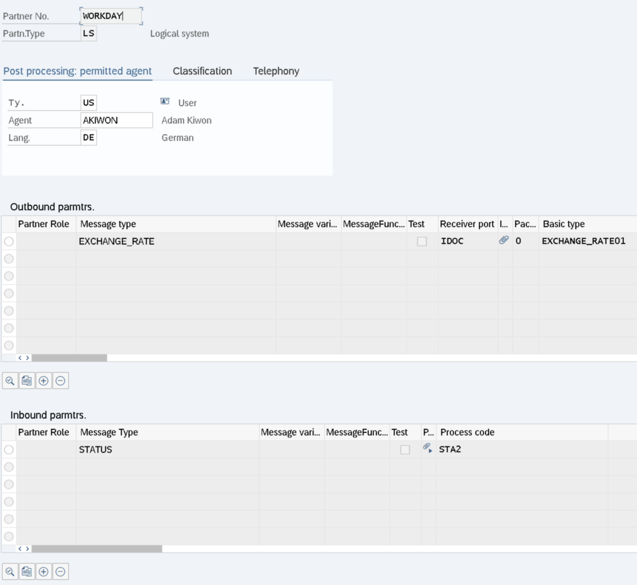637x585 pixels.
Task: Click the STA2 process code cell
Action: [x=522, y=449]
